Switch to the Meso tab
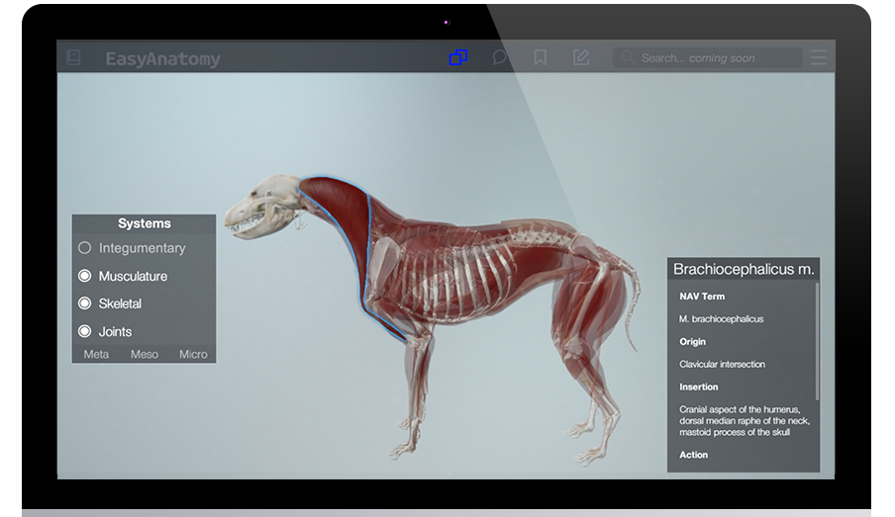The height and width of the screenshot is (517, 895). click(145, 354)
